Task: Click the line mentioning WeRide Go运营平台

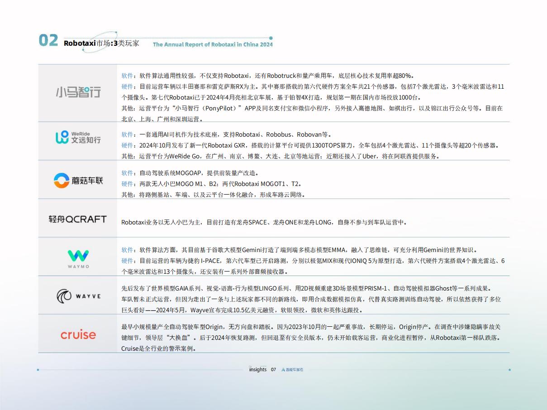Action: point(281,156)
